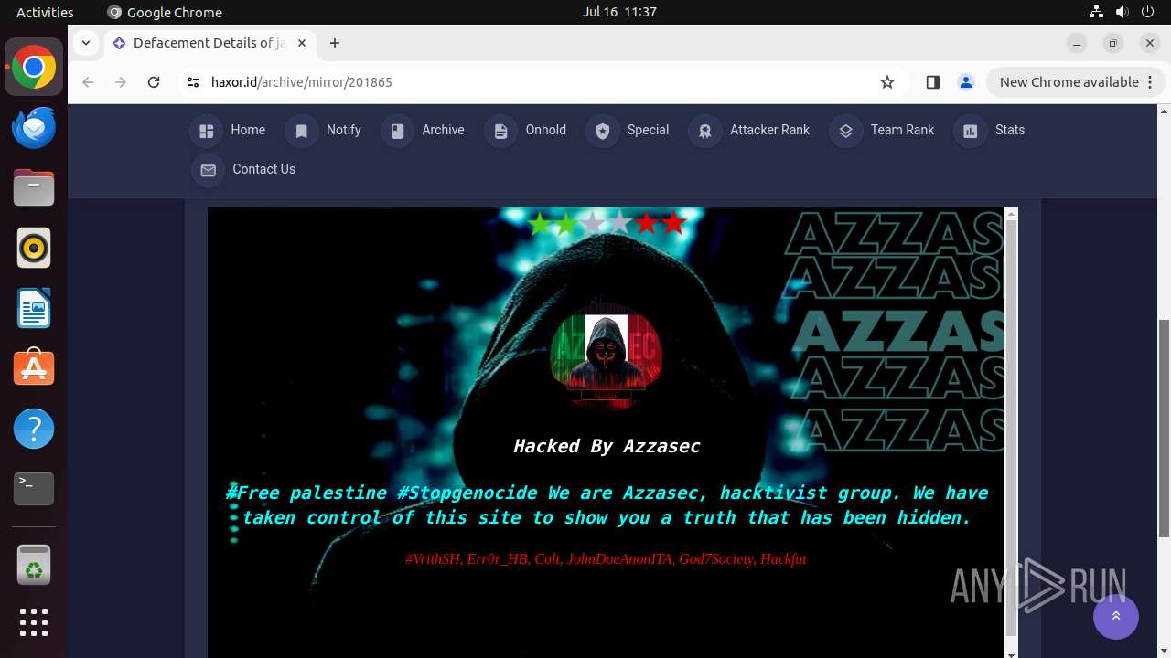Launch Chrome from the dock
The height and width of the screenshot is (658, 1171).
click(34, 68)
